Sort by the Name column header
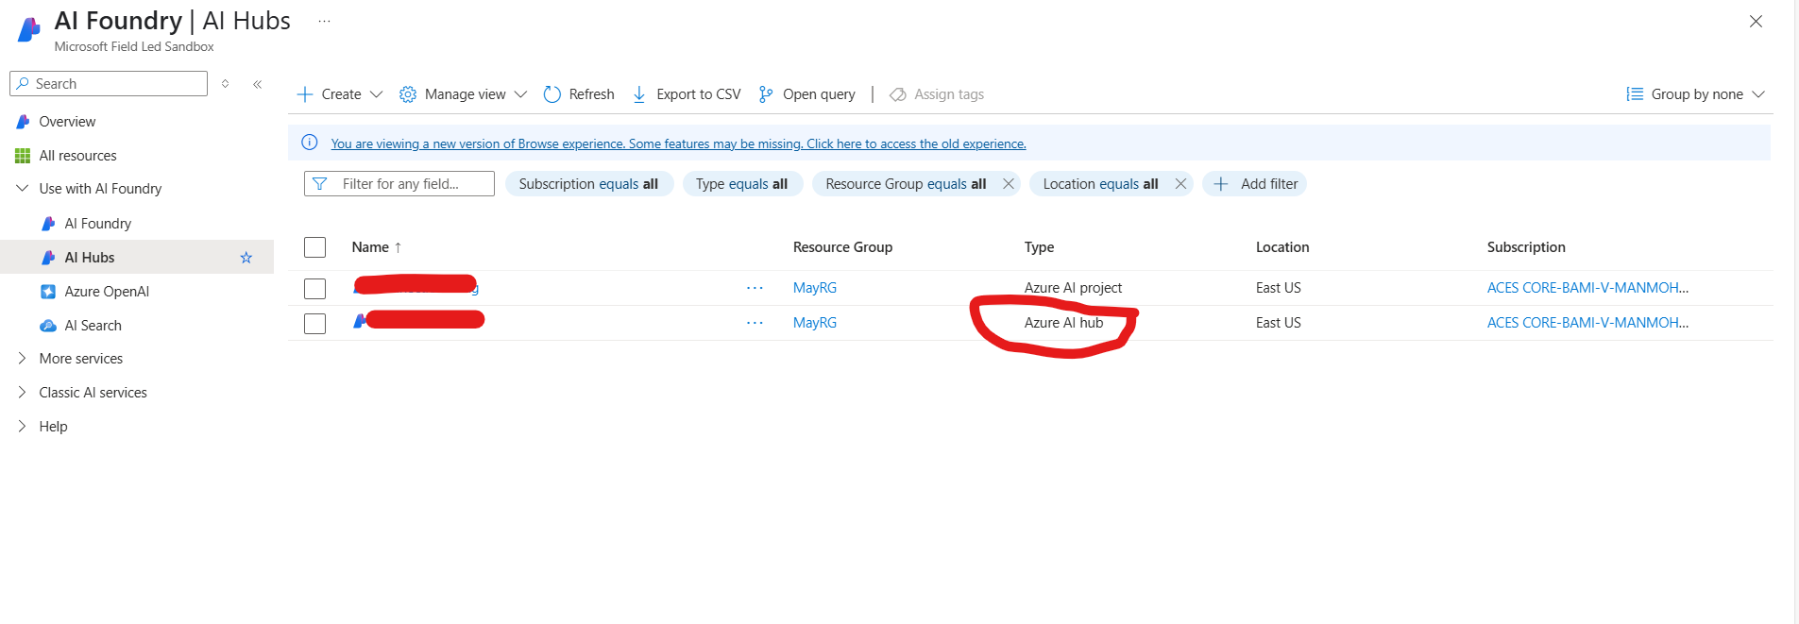This screenshot has width=1799, height=624. (377, 247)
